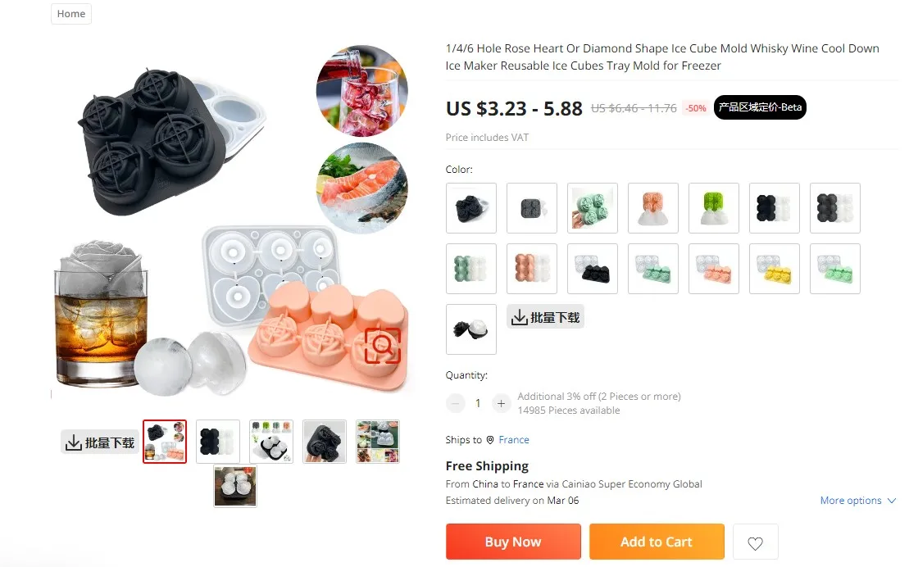Click the location pin icon beside France
The width and height of the screenshot is (909, 567).
[490, 440]
